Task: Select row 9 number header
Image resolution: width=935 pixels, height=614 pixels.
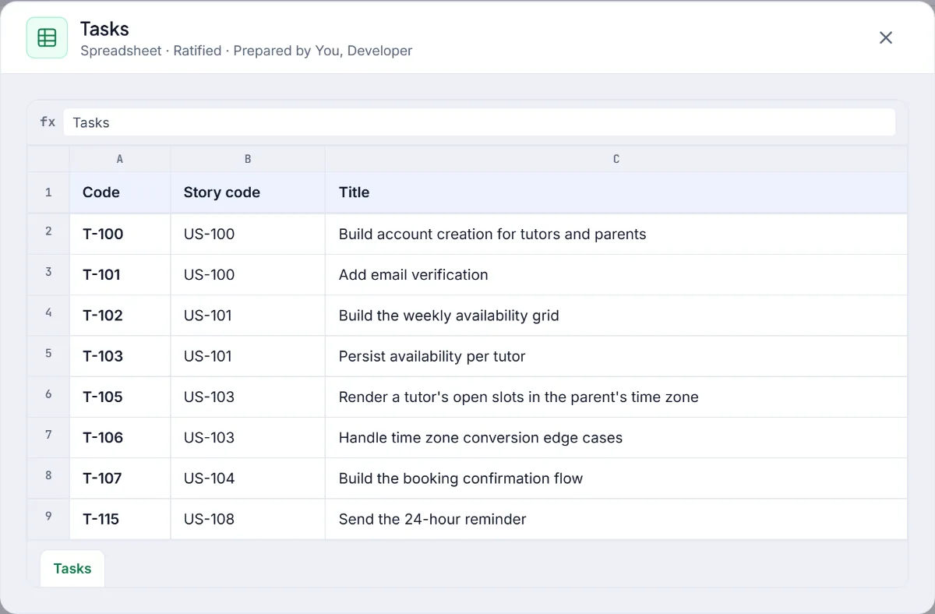Action: coord(48,519)
